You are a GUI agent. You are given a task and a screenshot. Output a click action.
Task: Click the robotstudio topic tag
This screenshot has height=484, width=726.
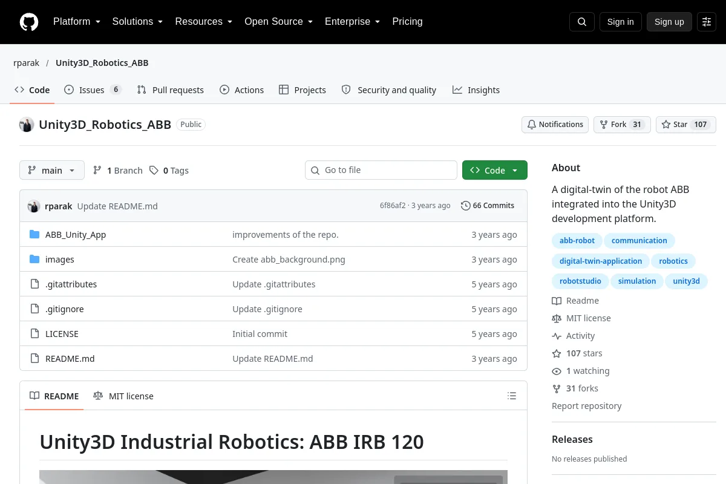point(580,281)
